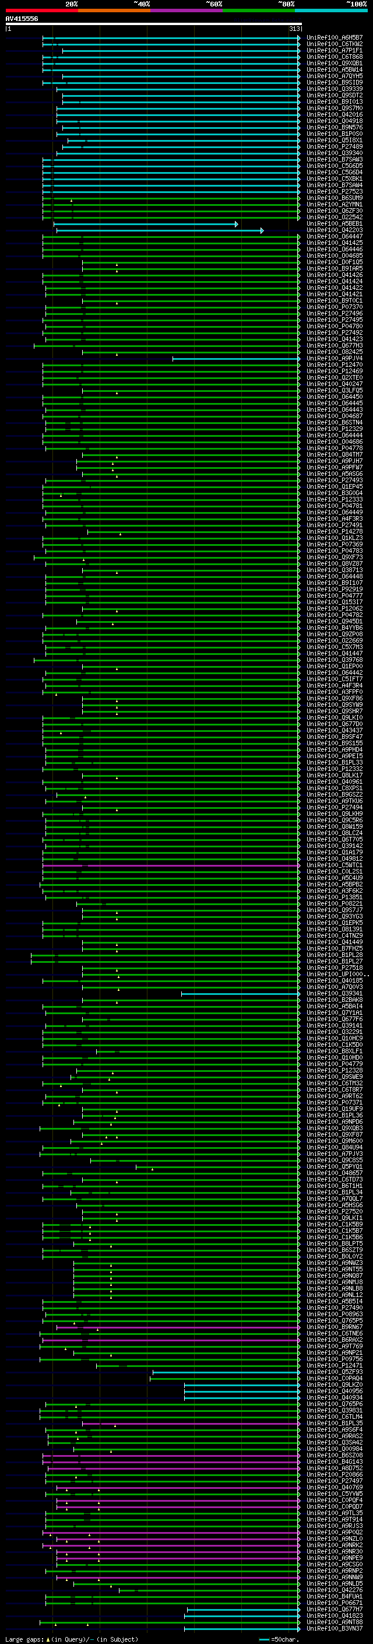Image resolution: width=373 pixels, height=1644 pixels.
Task: Select label UniRef100_A9PJV4
Action: [334, 358]
